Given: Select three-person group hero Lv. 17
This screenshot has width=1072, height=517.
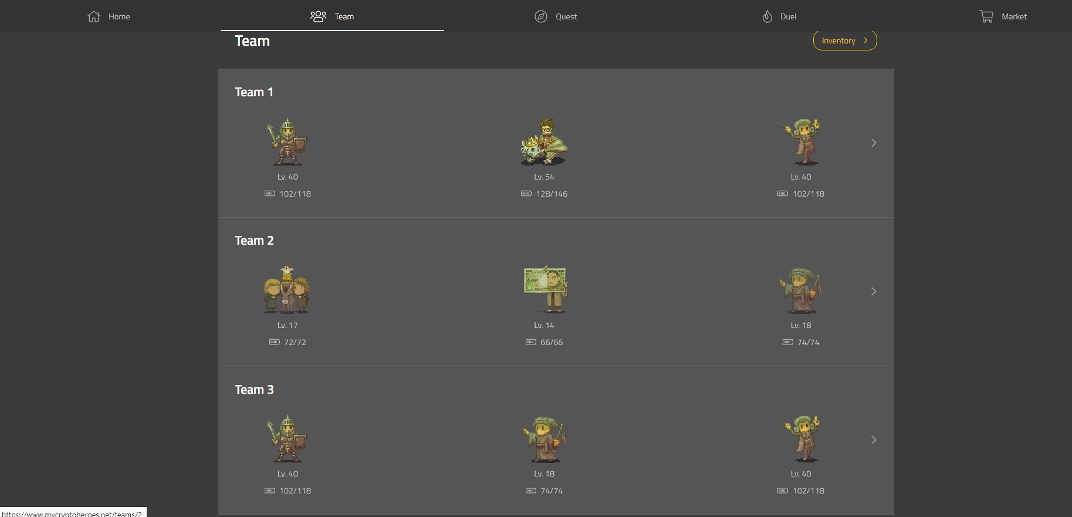Looking at the screenshot, I should (x=287, y=289).
